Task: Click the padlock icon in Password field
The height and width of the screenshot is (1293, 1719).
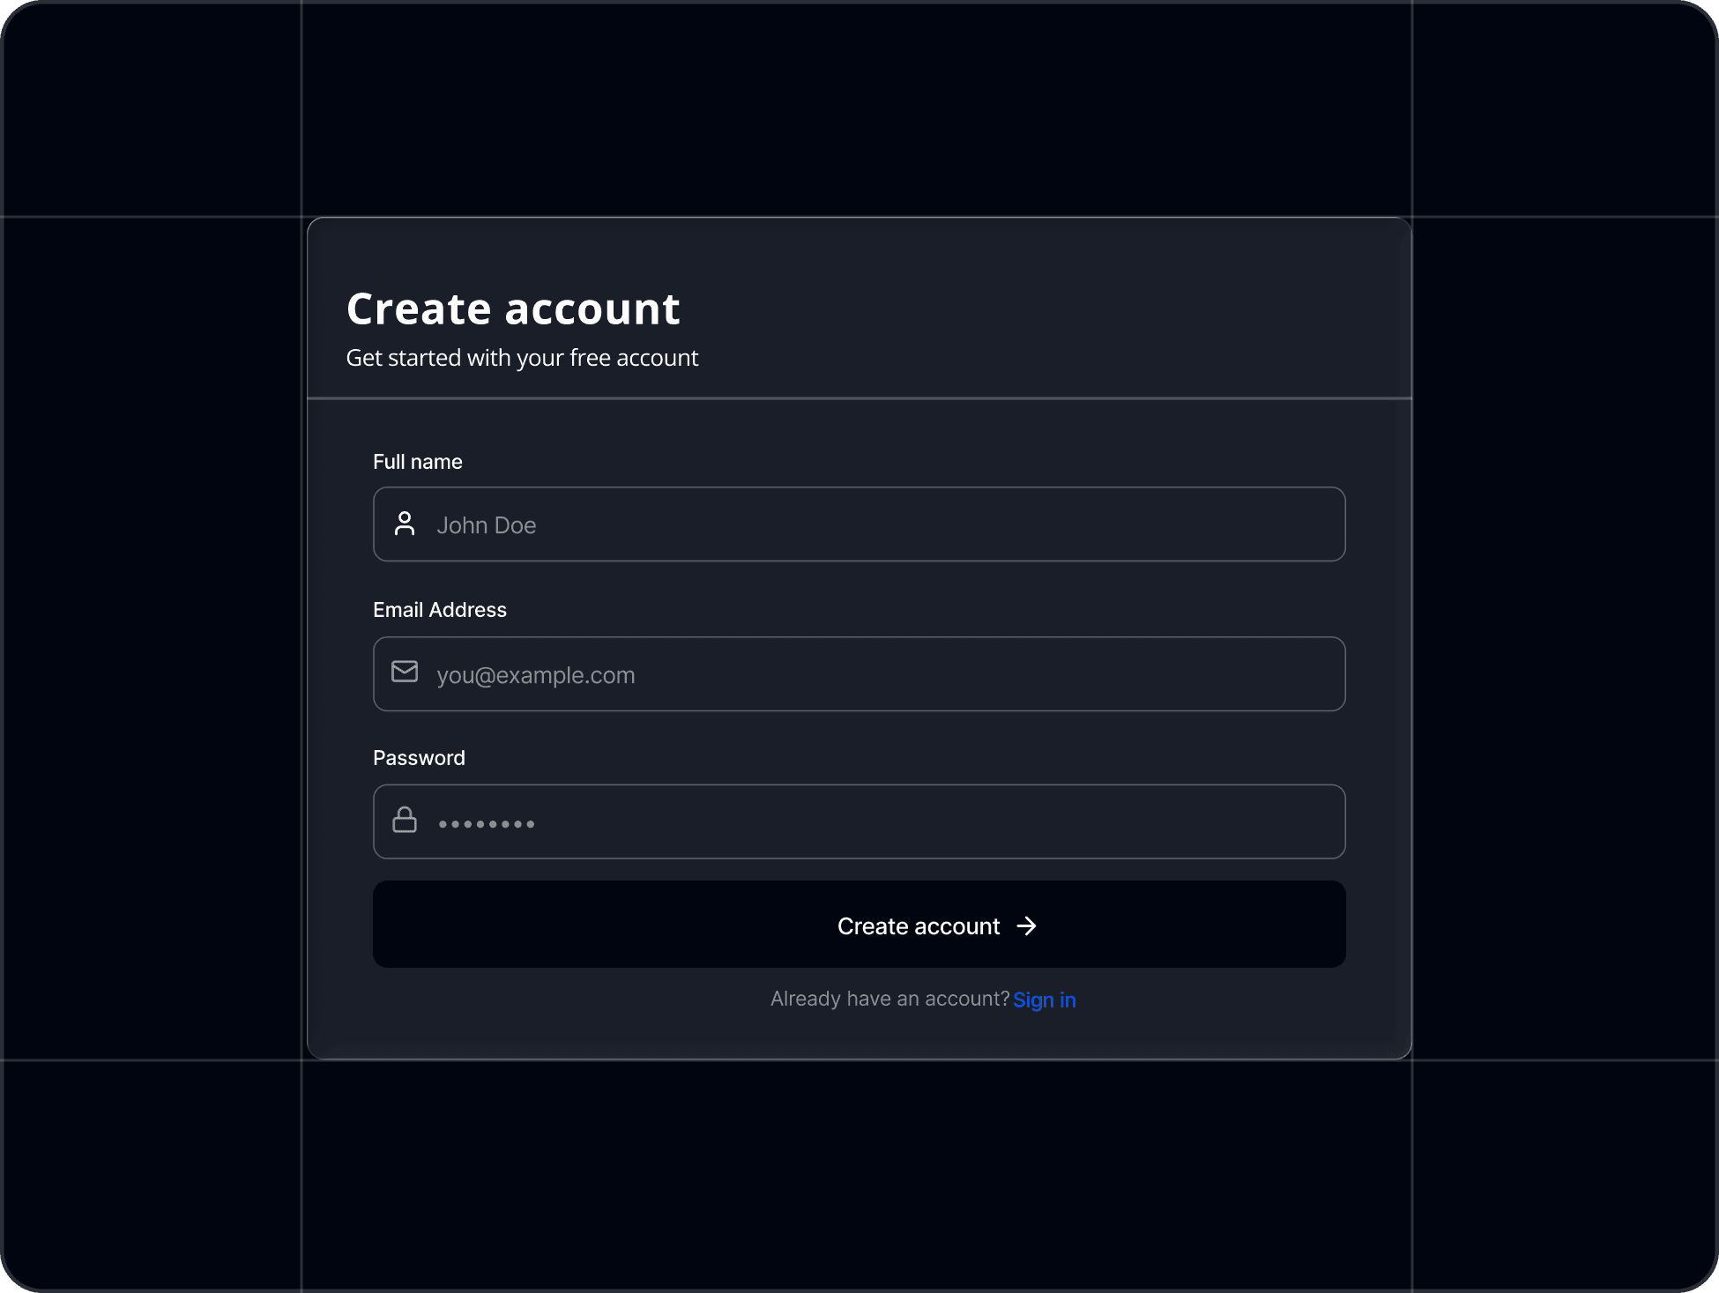Action: [x=405, y=820]
